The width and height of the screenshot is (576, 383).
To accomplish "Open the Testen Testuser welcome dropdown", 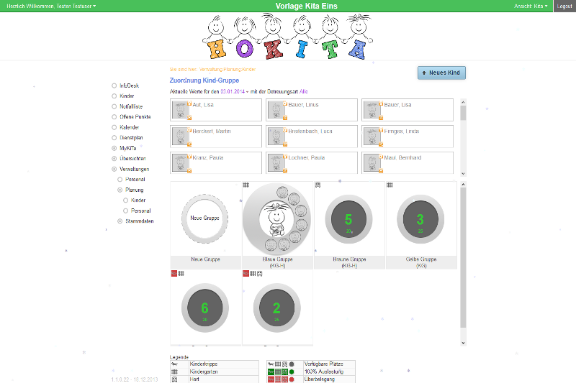I will [51, 6].
